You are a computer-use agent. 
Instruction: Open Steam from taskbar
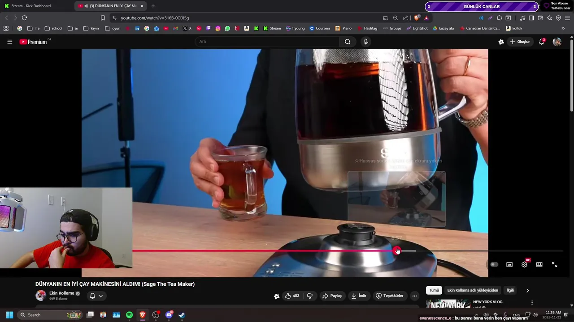pos(182,315)
